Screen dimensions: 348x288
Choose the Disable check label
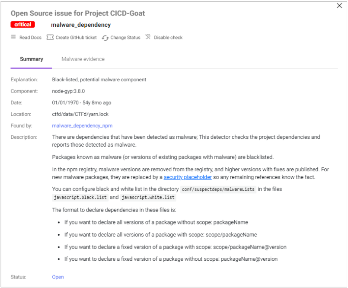coord(168,38)
